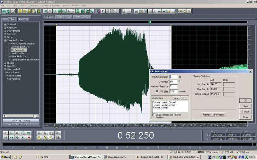Viewport: 257px width, 160px height.
Task: Click OK in Clip Restoration dialog
Action: 245,100
